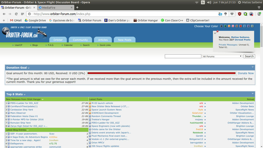Reload the current page

16,14
